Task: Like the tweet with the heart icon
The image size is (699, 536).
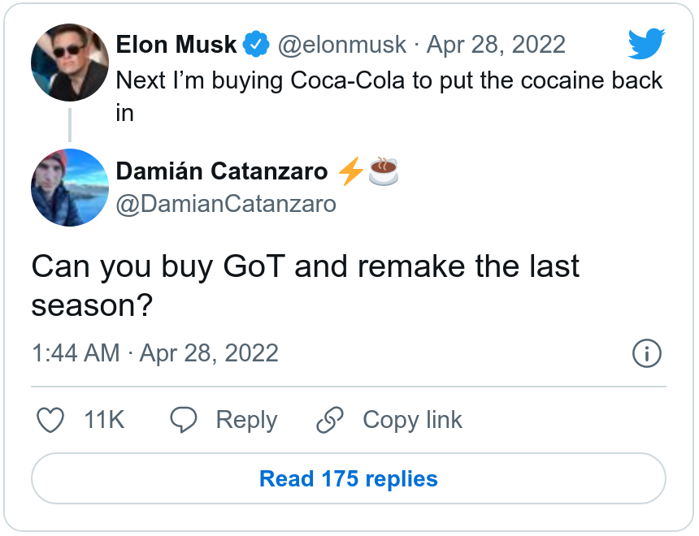Action: point(51,420)
